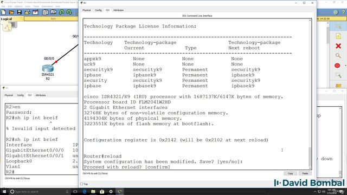Viewport: 347px width, 195px height.
Task: Click Copy button in R1 CLI
Action: [291, 173]
